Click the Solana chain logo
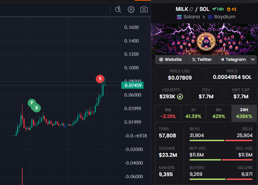 179,17
